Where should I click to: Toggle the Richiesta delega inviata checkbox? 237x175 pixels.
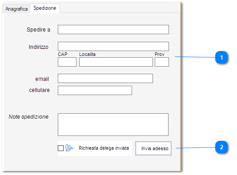60,148
